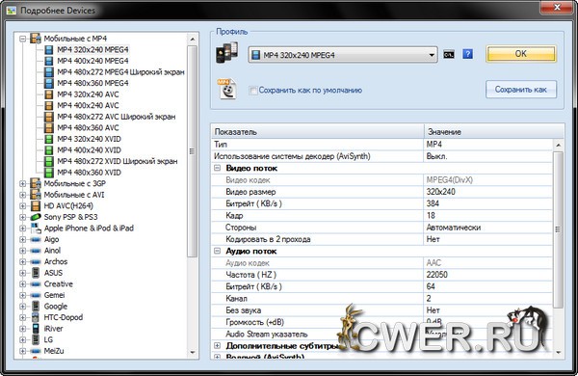Click the mobile phones profile icon
The width and height of the screenshot is (578, 376).
click(x=226, y=52)
